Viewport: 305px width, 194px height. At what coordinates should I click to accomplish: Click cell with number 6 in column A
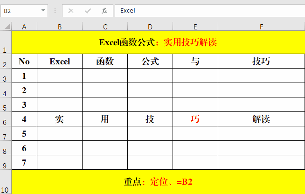pyautogui.click(x=24, y=148)
